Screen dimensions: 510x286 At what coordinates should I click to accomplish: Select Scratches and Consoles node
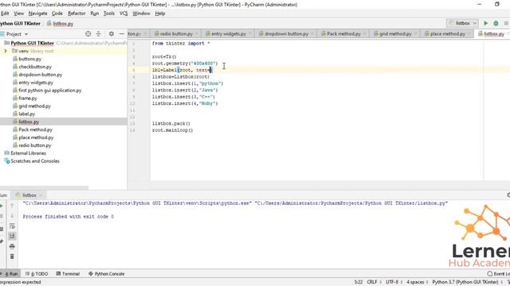coord(35,161)
